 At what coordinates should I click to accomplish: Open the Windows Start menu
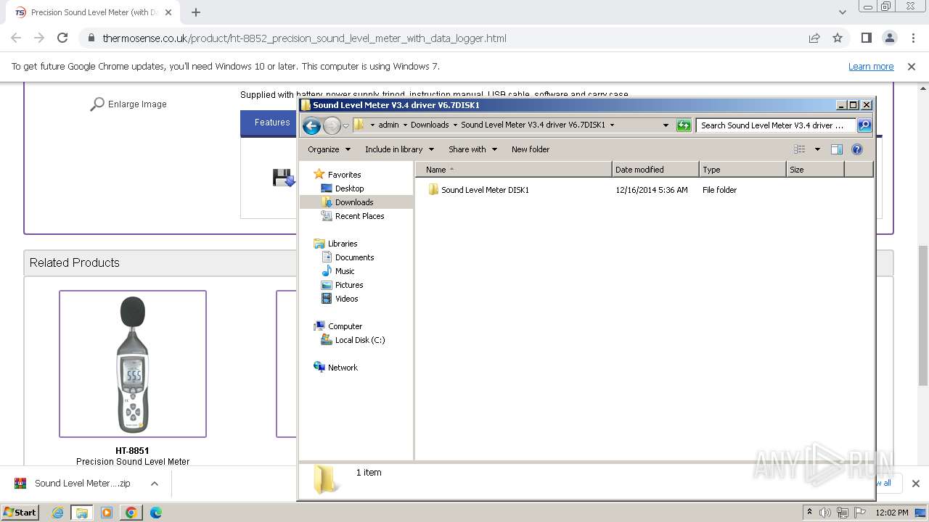click(x=20, y=513)
